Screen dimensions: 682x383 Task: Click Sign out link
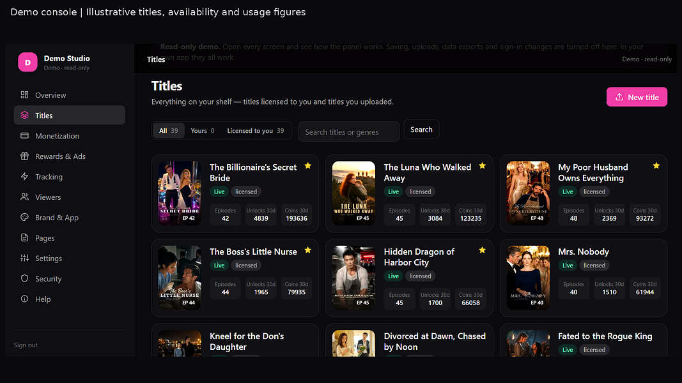[x=25, y=345]
